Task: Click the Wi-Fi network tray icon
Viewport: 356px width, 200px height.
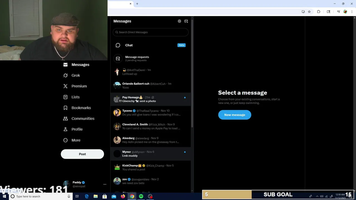Action: (x=327, y=196)
